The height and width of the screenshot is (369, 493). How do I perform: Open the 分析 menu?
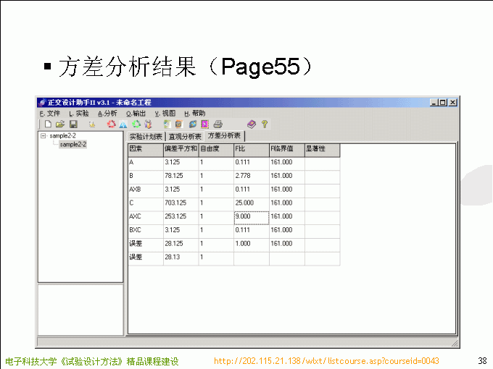pyautogui.click(x=107, y=114)
